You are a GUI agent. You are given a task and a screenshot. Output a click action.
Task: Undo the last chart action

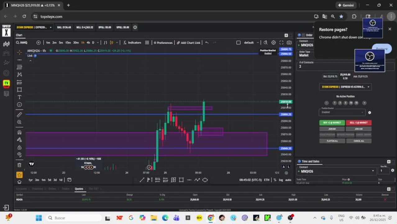tap(207, 43)
